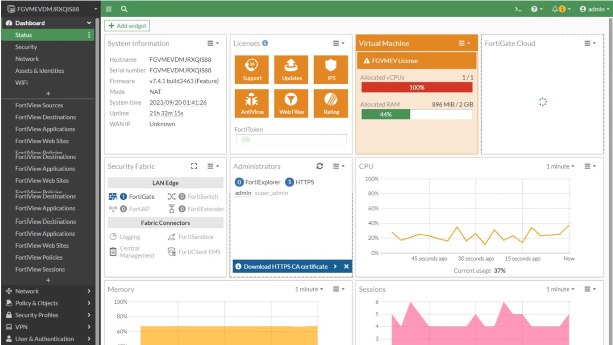Click Download HTTPS CA certificate link

tap(286, 266)
